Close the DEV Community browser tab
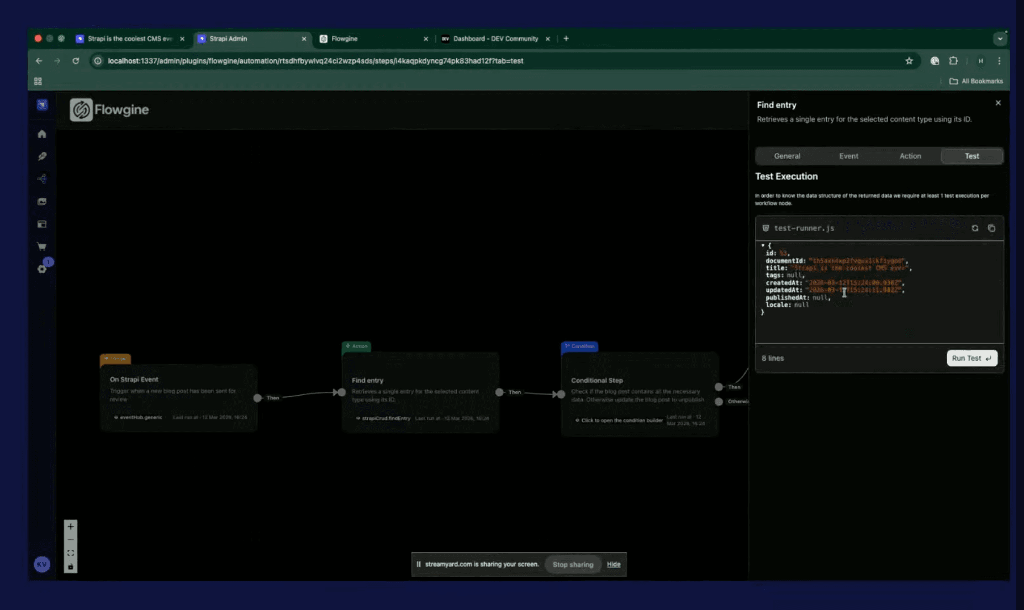This screenshot has height=610, width=1024. click(547, 39)
